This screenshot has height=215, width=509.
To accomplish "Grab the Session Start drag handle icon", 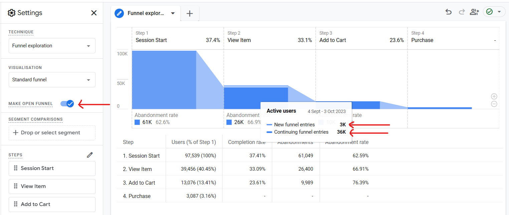I will (x=15, y=168).
